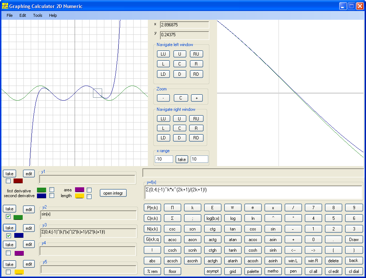Click the palette button
The image size is (366, 278).
tap(253, 271)
